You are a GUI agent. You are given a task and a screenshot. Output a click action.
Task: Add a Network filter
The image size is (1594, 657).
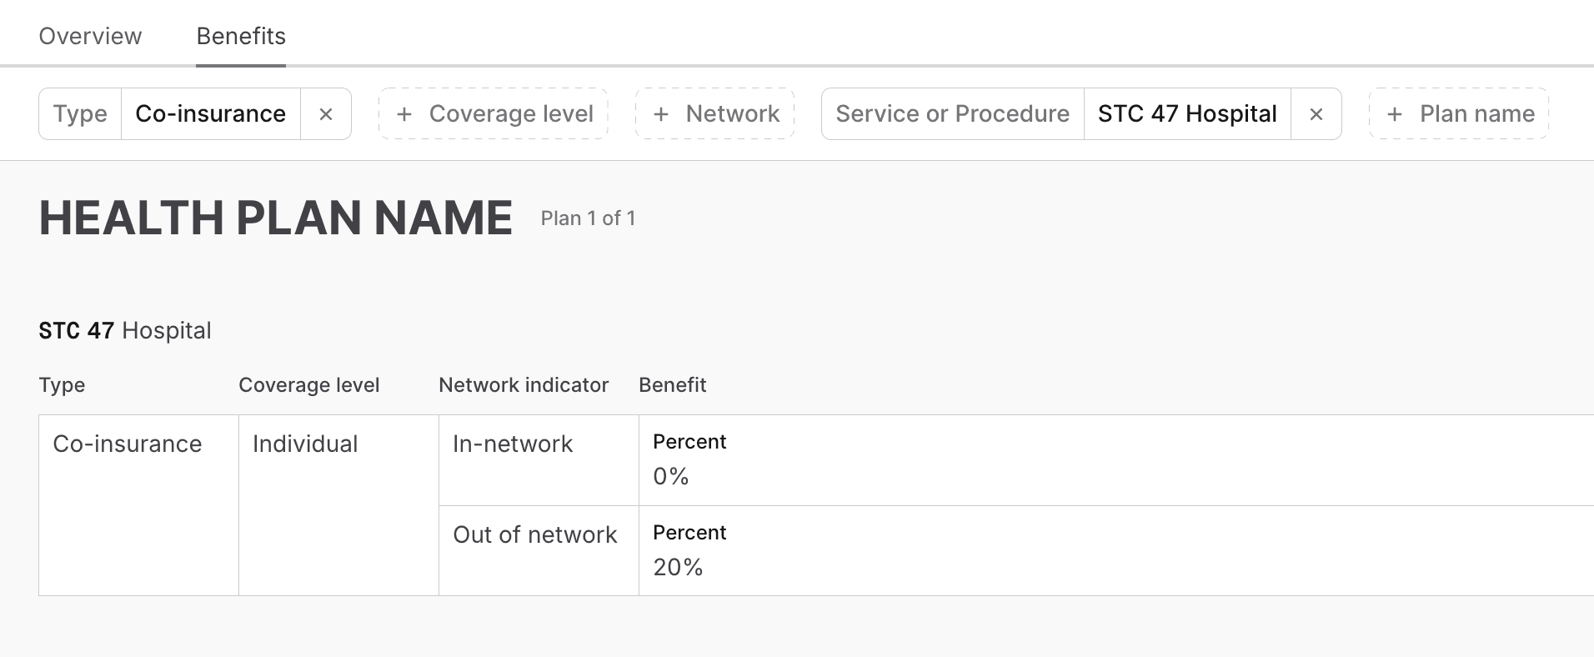(732, 114)
